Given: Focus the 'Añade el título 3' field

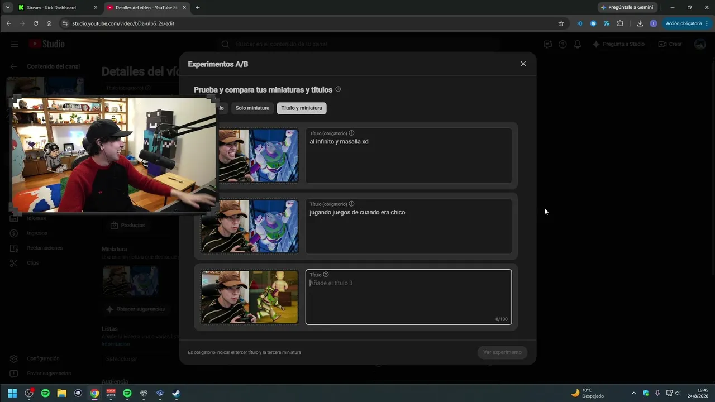Looking at the screenshot, I should pos(408,297).
